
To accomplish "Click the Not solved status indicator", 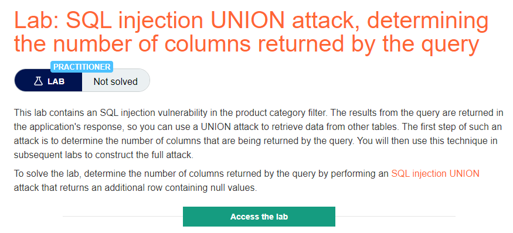I will (x=115, y=81).
